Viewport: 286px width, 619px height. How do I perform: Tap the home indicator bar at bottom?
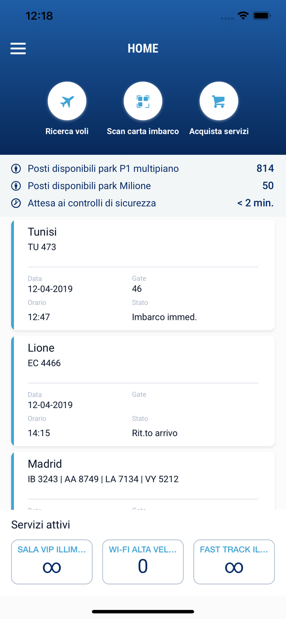(143, 612)
